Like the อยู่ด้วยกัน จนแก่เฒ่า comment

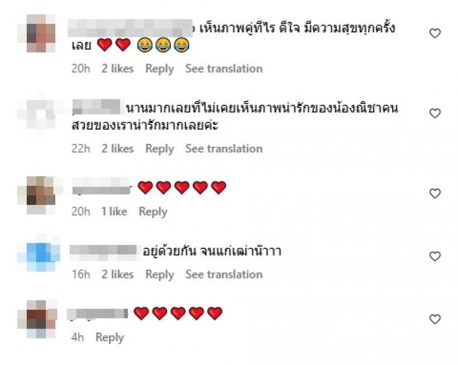[435, 256]
